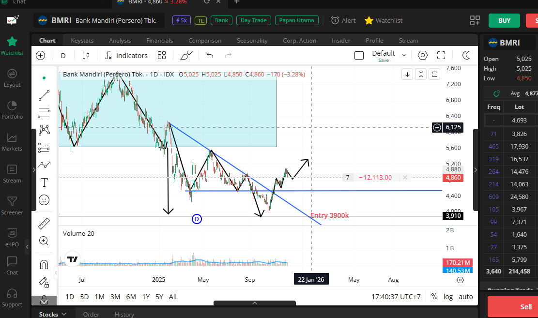Open the e-IPO sidebar item
The image size is (538, 318).
pos(12,238)
